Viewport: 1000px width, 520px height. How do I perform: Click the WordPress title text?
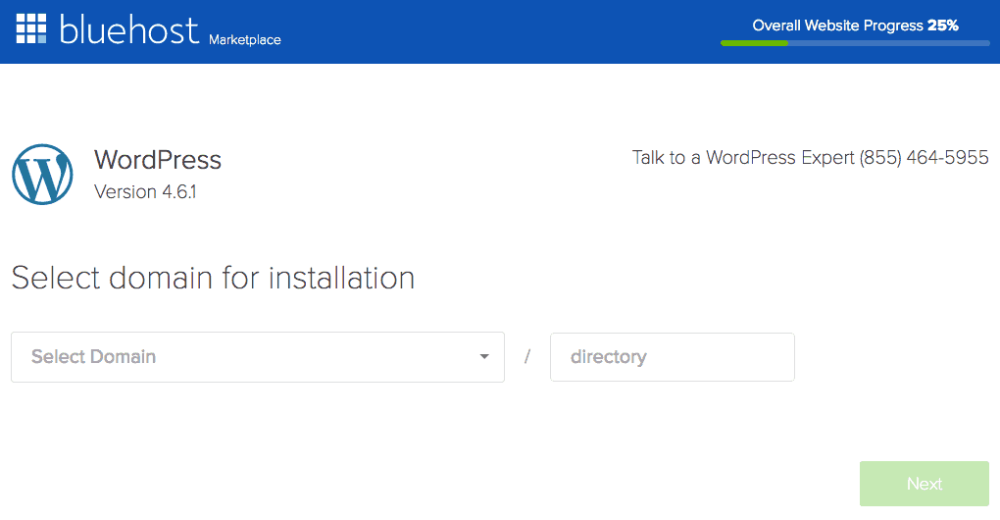point(158,160)
